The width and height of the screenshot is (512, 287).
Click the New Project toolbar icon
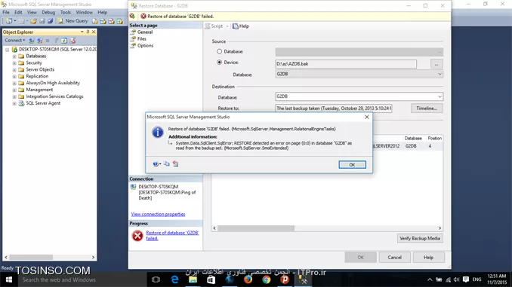(9, 21)
